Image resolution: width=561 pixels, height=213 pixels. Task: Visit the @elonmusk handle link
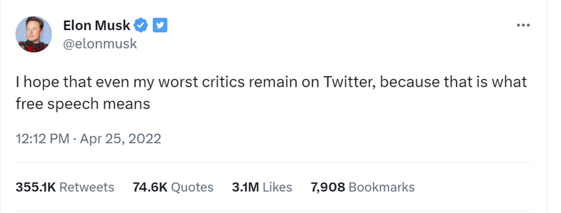point(100,44)
